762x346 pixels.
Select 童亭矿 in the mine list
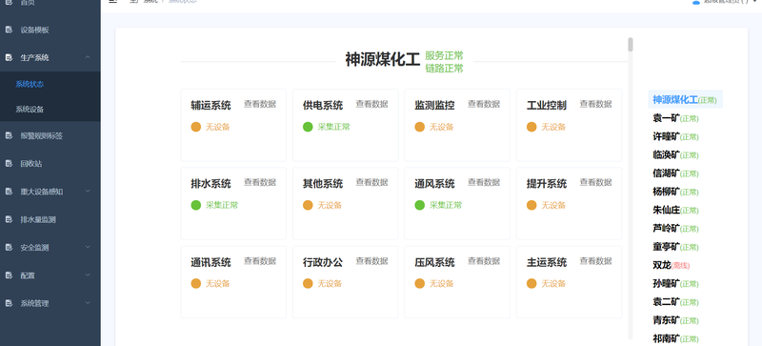pyautogui.click(x=676, y=247)
